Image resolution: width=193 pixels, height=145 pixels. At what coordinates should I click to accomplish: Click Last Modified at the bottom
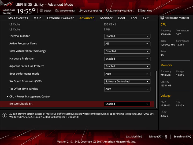(x=134, y=137)
